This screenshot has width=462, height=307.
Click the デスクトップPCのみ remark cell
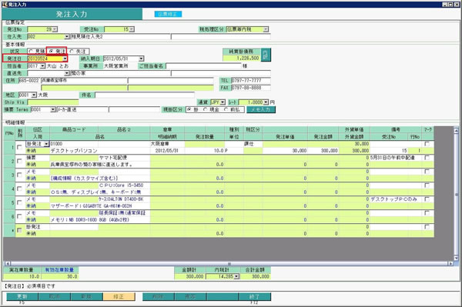click(396, 199)
